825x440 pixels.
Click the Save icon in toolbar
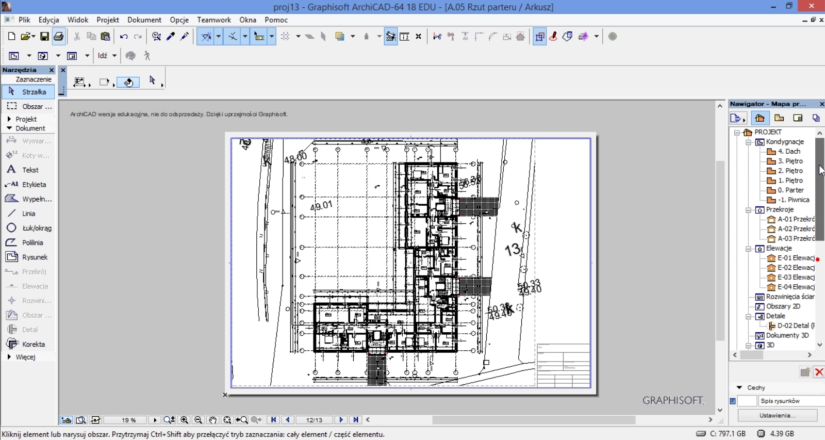(45, 37)
